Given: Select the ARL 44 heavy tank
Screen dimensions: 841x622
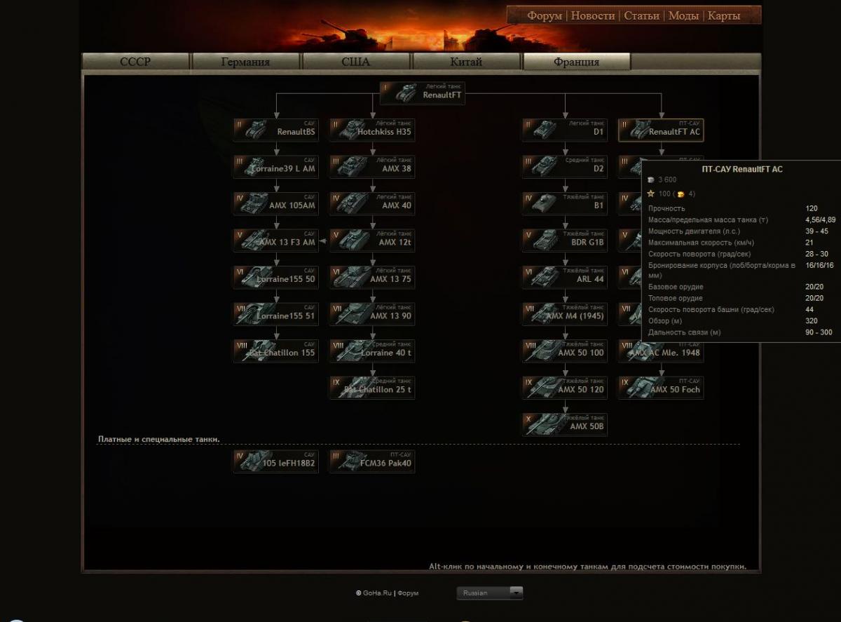Looking at the screenshot, I should click(x=564, y=277).
